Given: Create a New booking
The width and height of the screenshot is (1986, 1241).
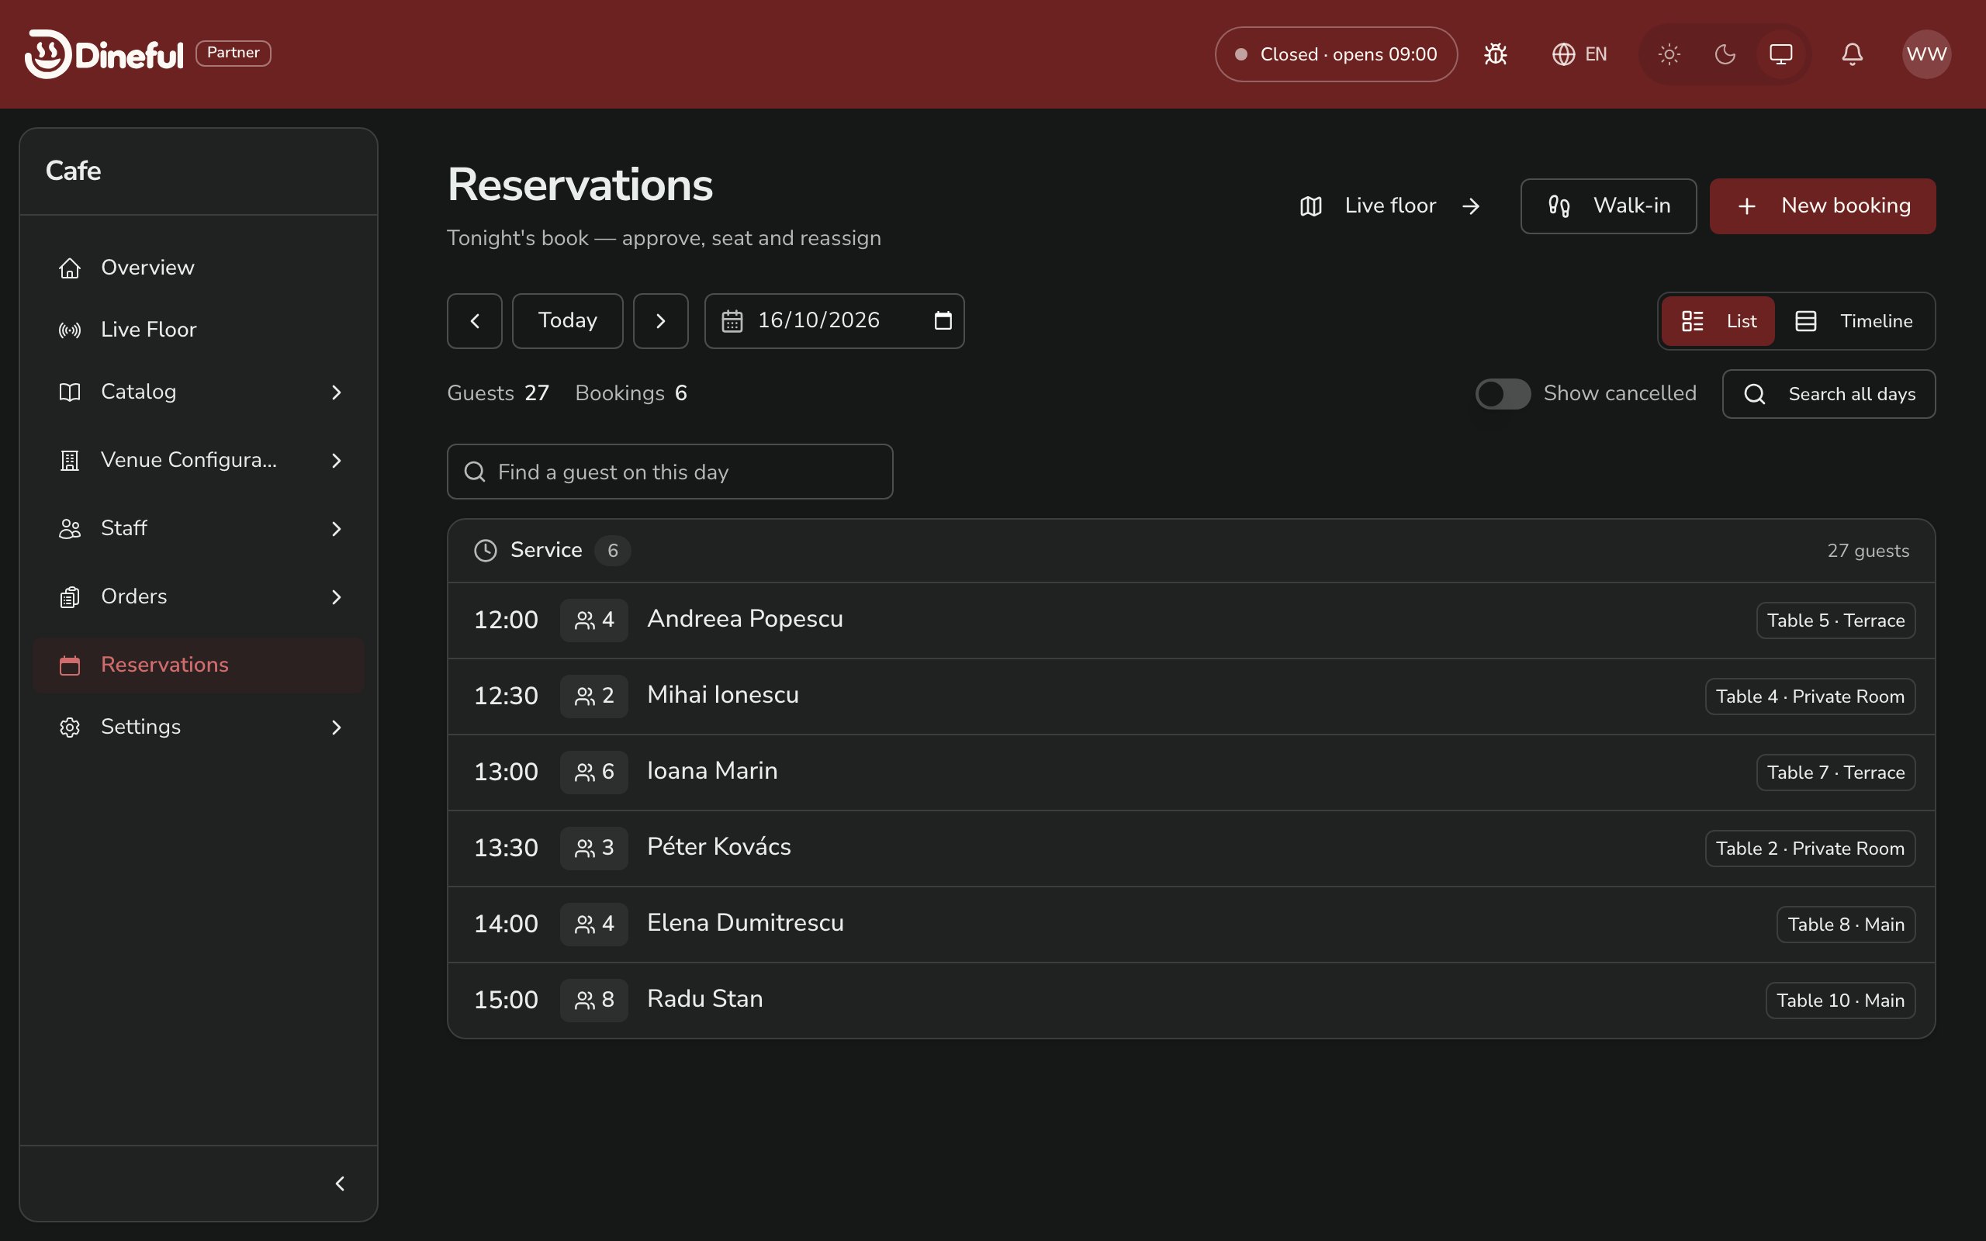Looking at the screenshot, I should coord(1822,206).
